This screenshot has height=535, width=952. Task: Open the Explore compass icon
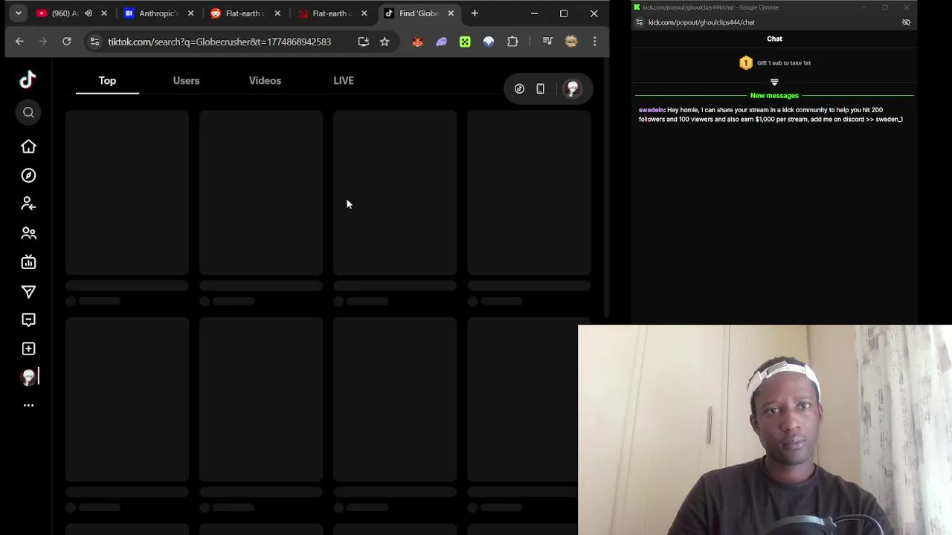pos(28,175)
